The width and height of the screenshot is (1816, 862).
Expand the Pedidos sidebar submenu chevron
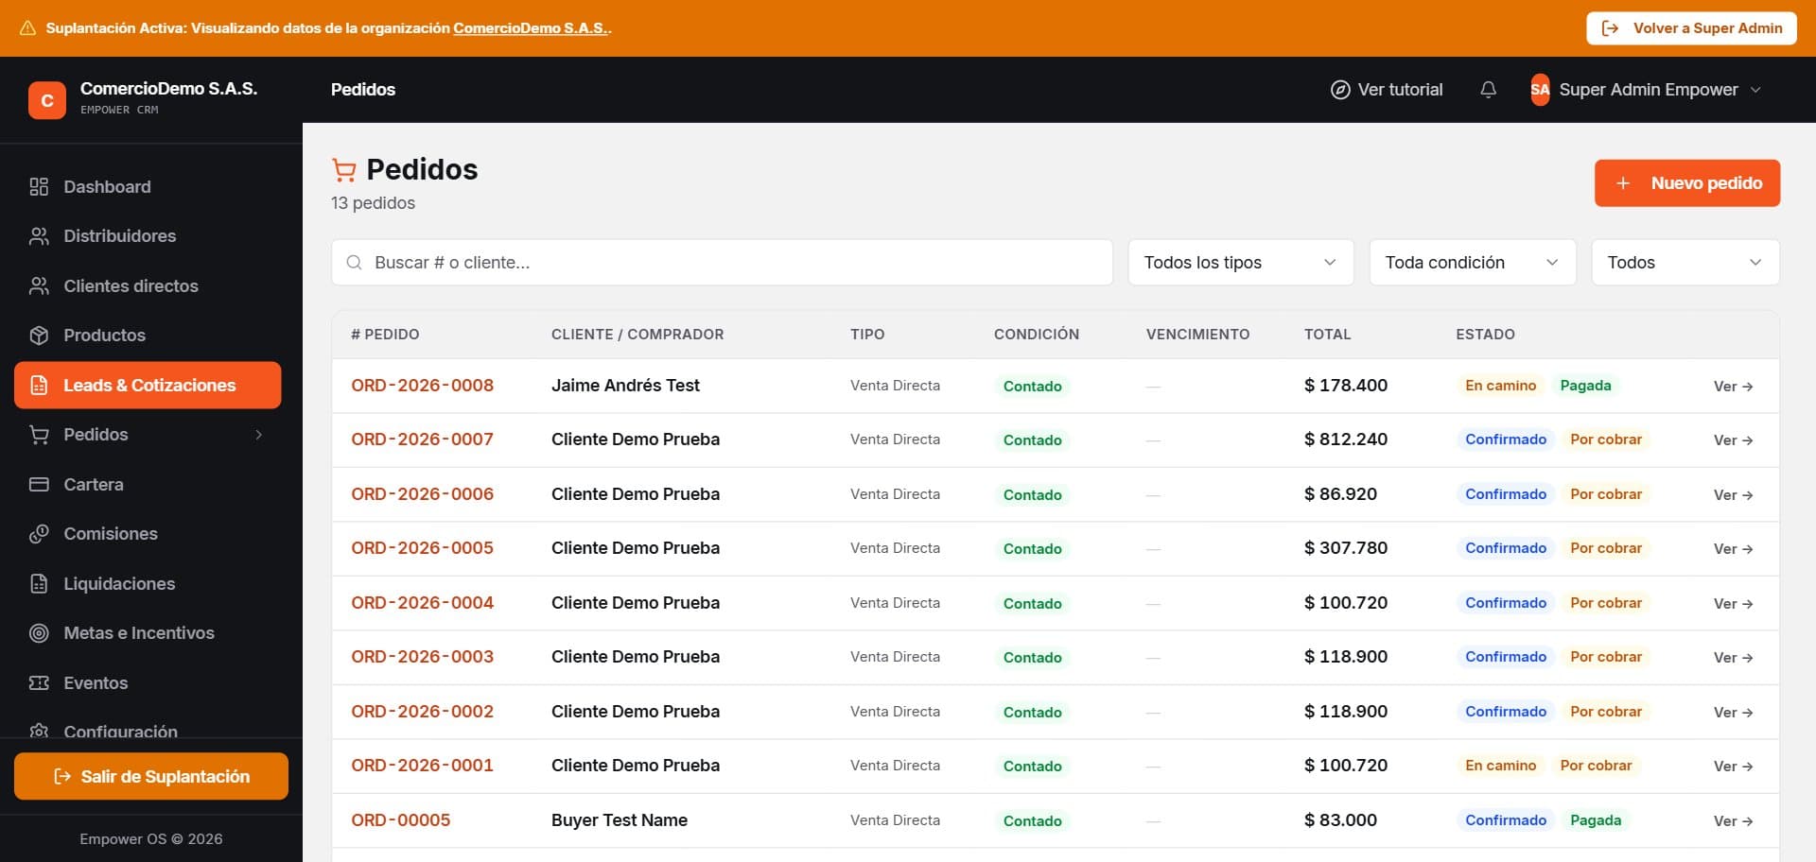pyautogui.click(x=259, y=435)
